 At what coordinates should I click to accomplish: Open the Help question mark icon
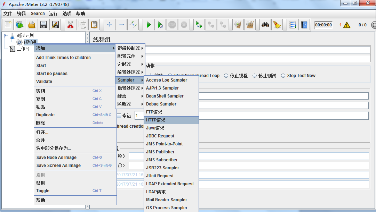304,25
